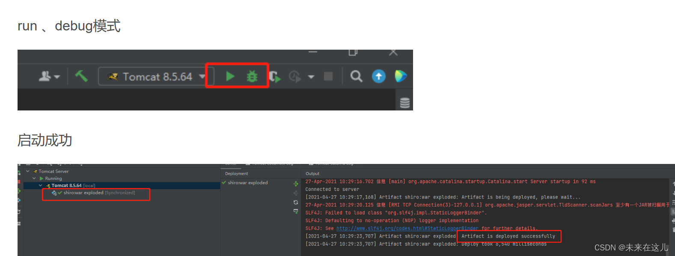
Task: Click the refresh deployment icon
Action: [296, 202]
